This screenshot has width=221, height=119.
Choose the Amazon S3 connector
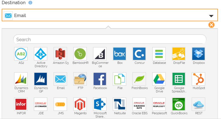point(61,54)
